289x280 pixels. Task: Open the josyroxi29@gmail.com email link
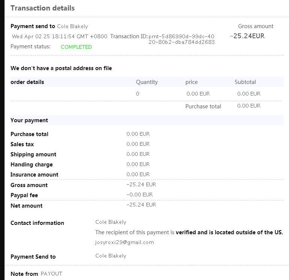tap(125, 242)
